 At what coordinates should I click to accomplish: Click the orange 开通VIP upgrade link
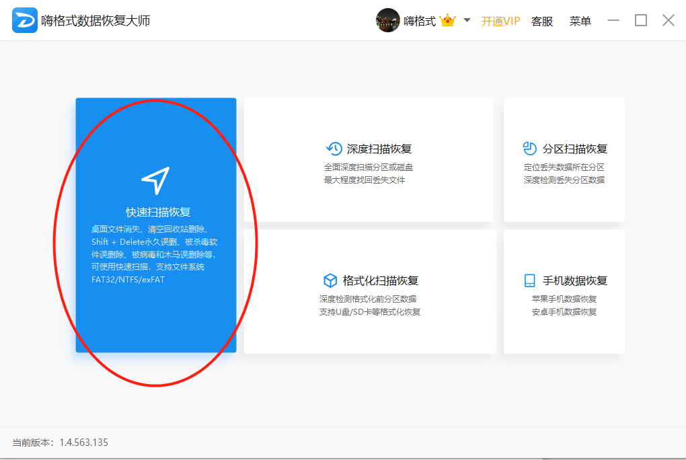(x=500, y=21)
